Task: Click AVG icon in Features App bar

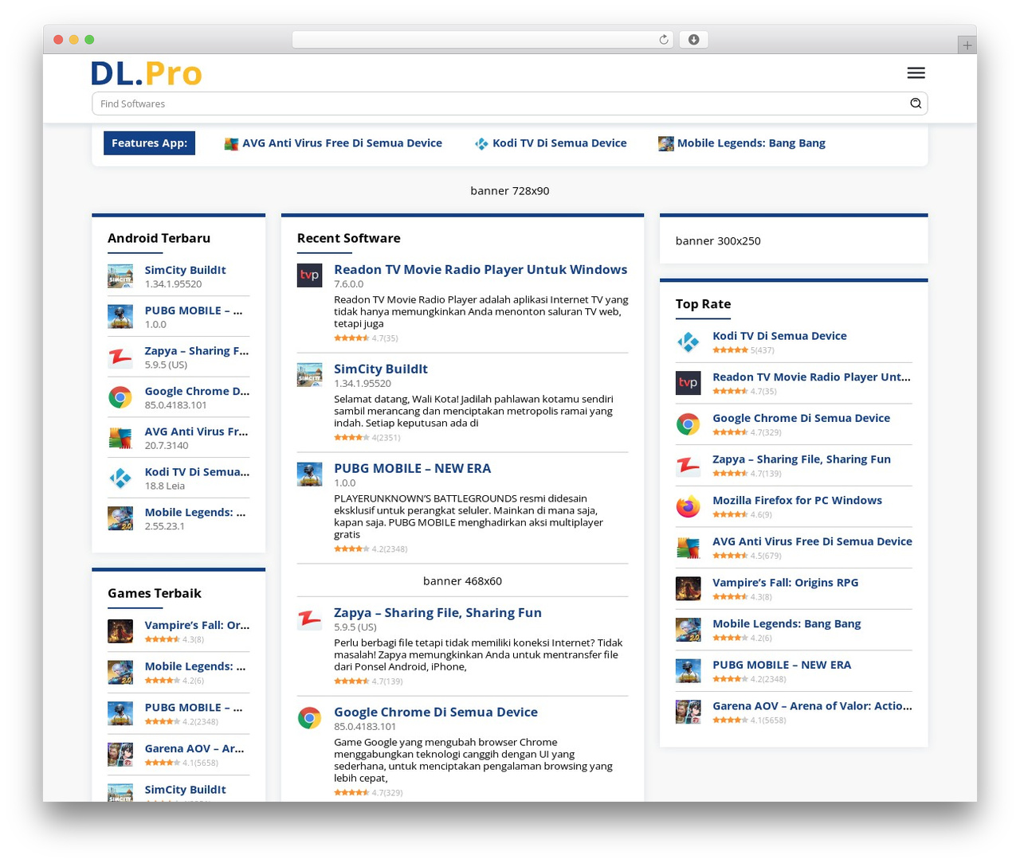Action: pos(231,144)
